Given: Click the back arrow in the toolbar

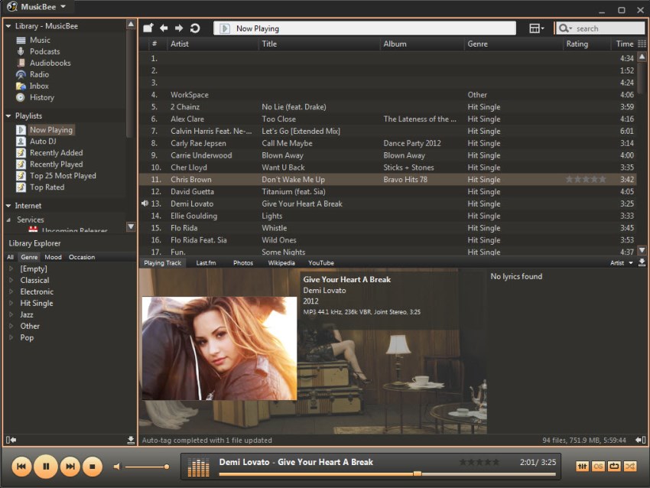Looking at the screenshot, I should click(164, 28).
